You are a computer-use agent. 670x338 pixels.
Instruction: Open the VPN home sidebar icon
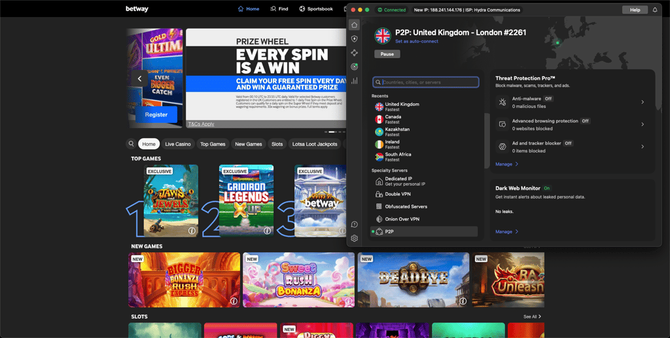(x=354, y=25)
